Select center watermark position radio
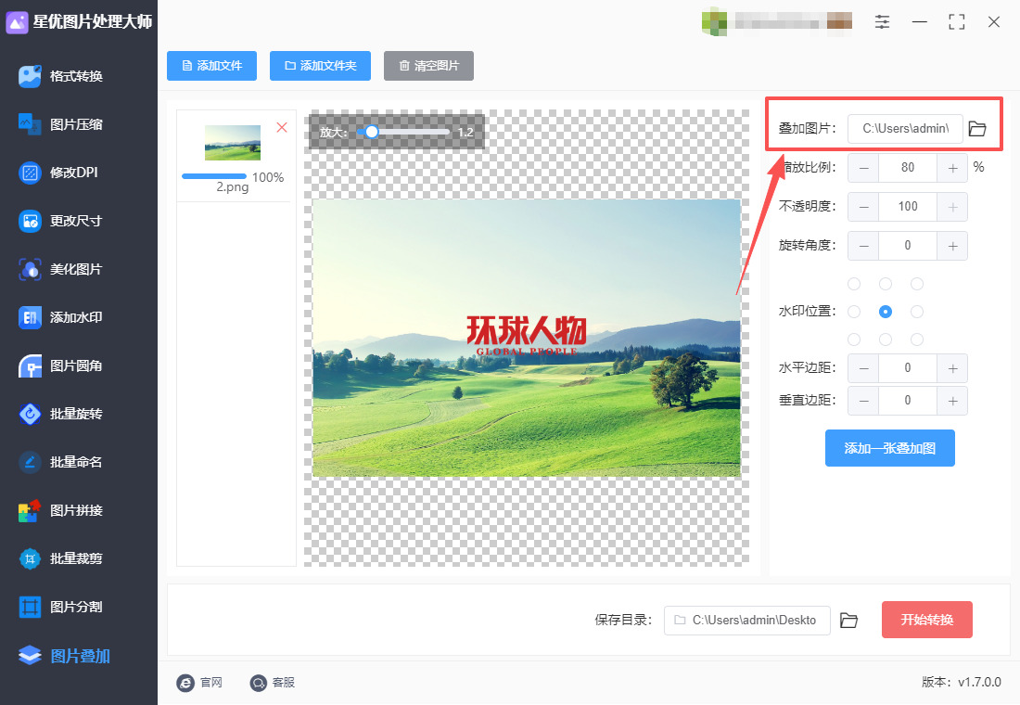This screenshot has height=705, width=1020. tap(886, 312)
